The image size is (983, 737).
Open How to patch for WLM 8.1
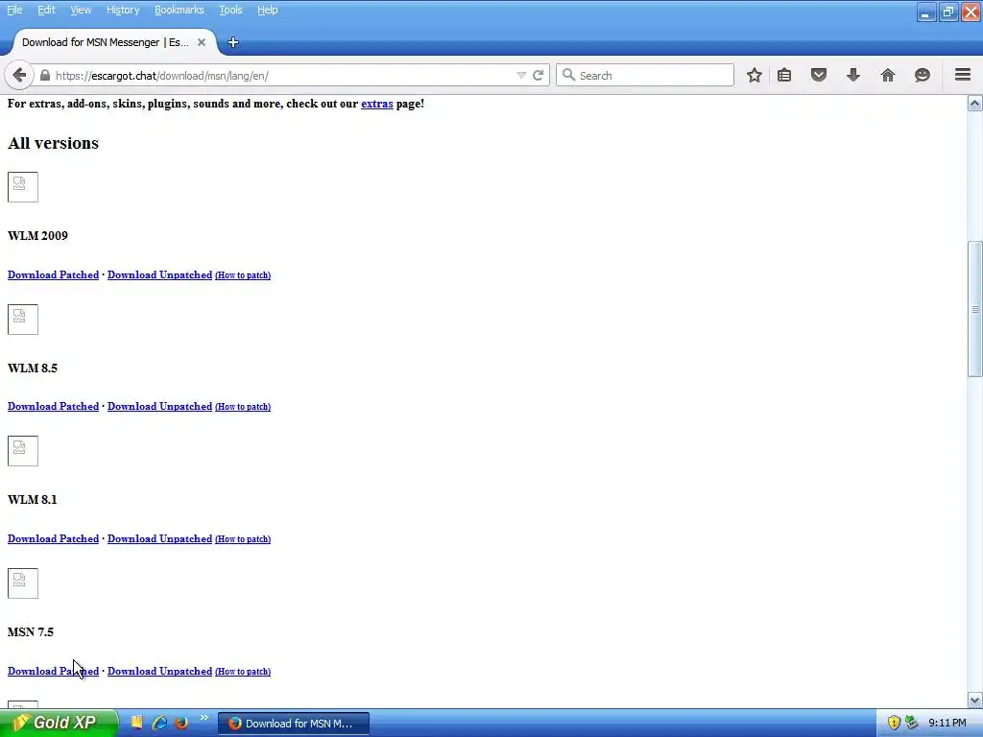pos(243,539)
